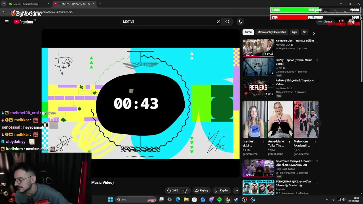Open File Explorer from the taskbar

(186, 199)
